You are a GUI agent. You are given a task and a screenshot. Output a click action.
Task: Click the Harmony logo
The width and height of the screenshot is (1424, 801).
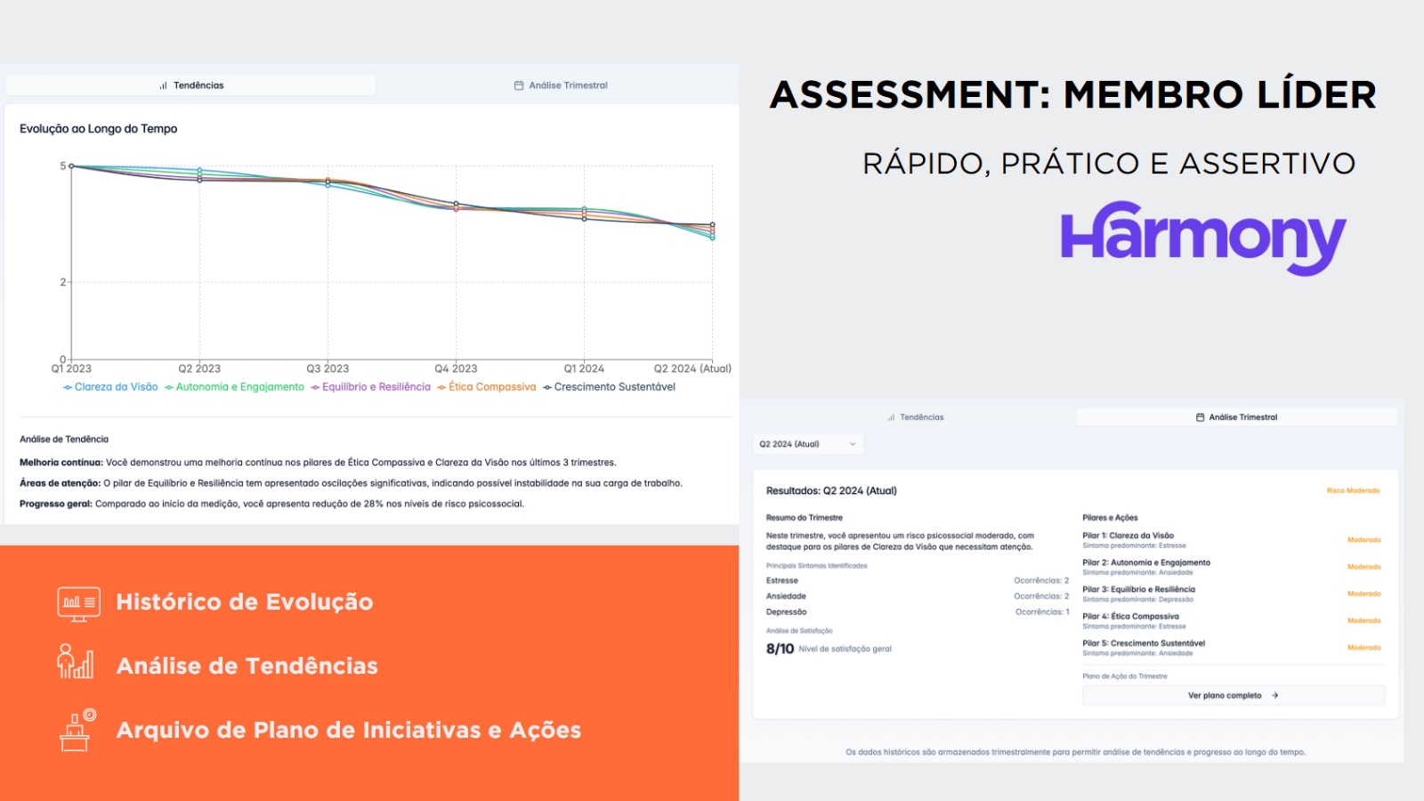point(1202,238)
